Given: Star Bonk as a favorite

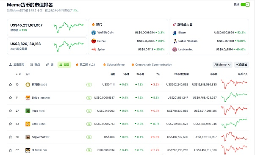Looking at the screenshot, I should [11, 124].
